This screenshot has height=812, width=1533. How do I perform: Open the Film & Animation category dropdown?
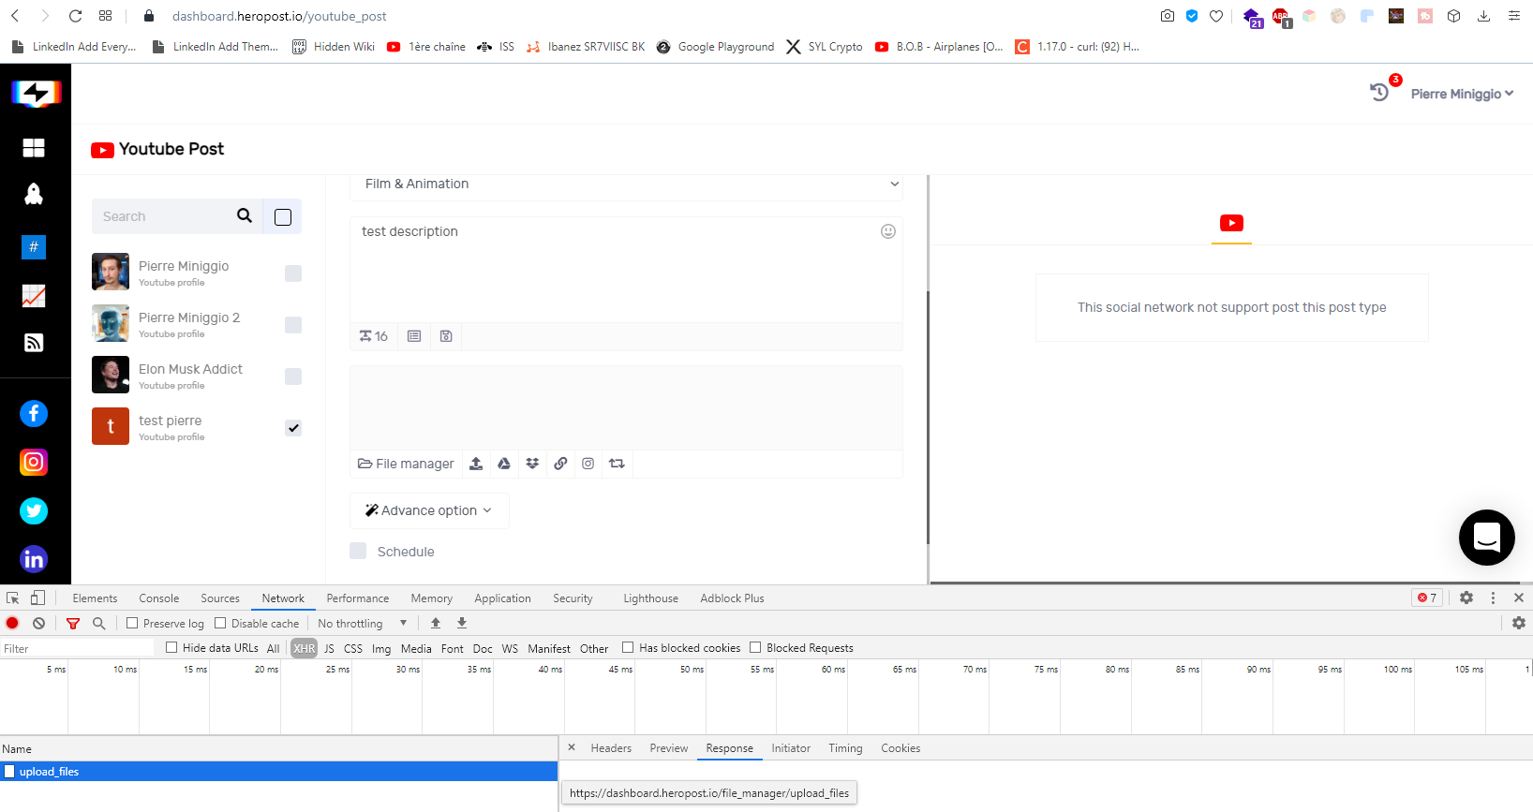click(x=626, y=185)
